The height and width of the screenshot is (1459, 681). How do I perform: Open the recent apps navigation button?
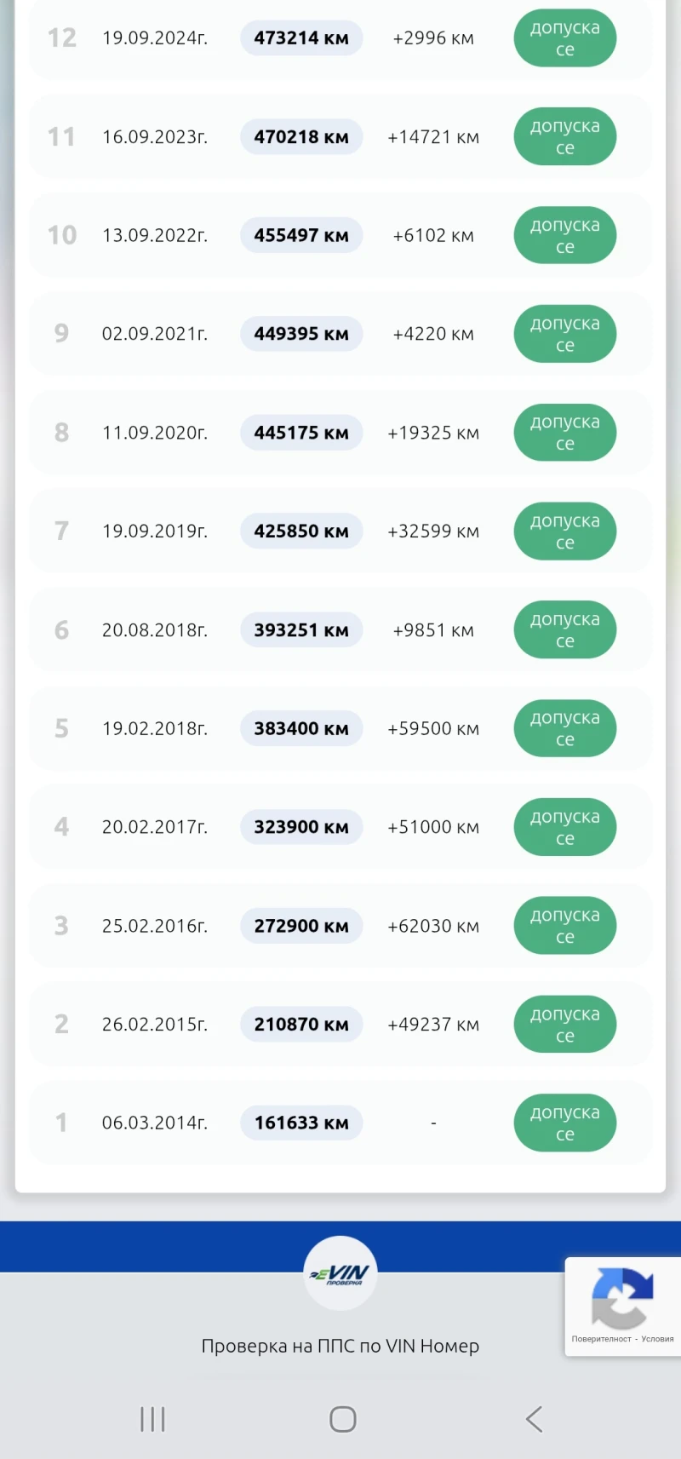152,1419
